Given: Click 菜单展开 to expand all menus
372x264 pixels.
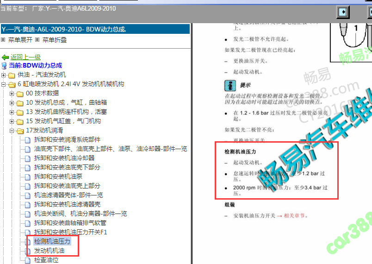Looking at the screenshot, I should pyautogui.click(x=20, y=40).
